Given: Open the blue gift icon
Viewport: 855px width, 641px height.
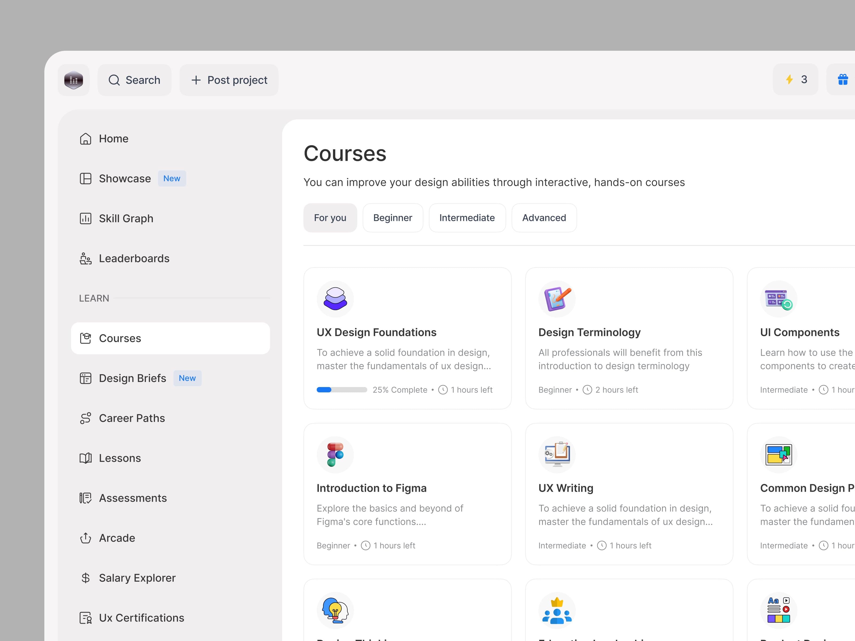Looking at the screenshot, I should [843, 80].
